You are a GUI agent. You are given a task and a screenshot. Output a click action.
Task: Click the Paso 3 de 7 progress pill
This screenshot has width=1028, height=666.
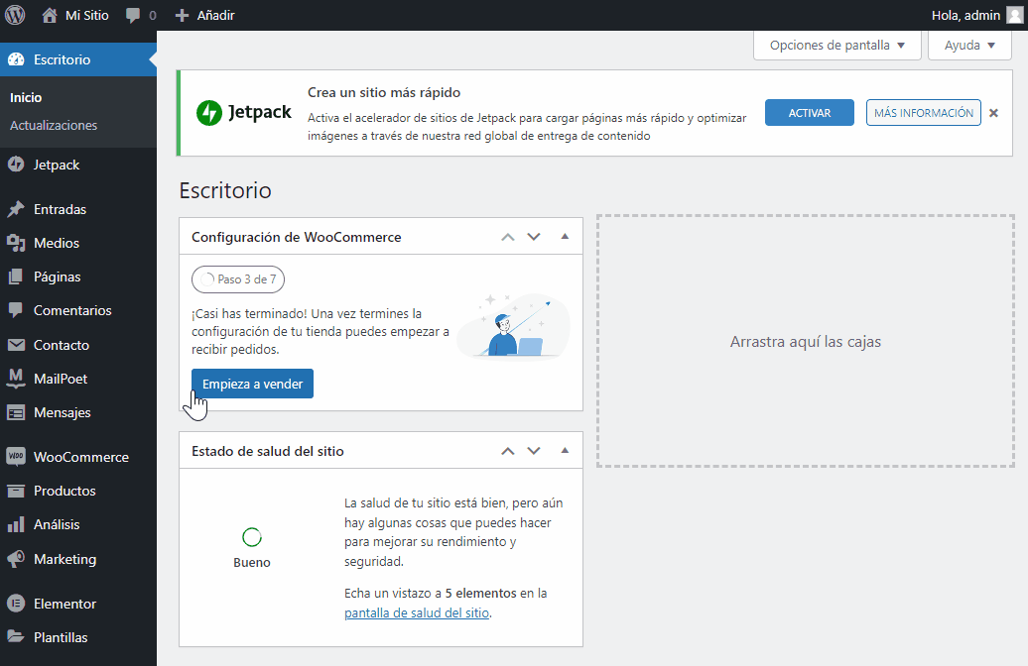(x=238, y=279)
